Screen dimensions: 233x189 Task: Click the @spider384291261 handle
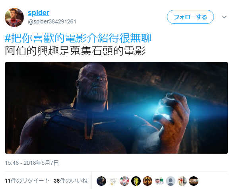tap(52, 22)
